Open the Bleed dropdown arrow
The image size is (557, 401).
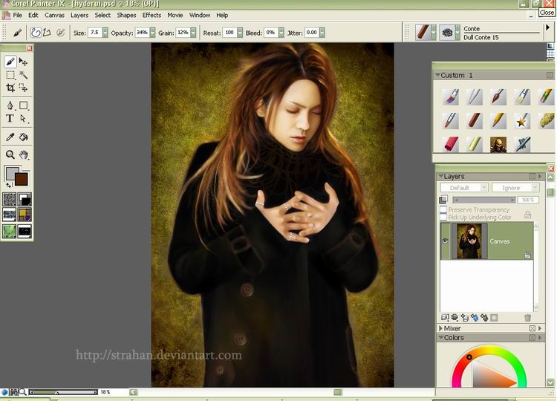pos(281,33)
